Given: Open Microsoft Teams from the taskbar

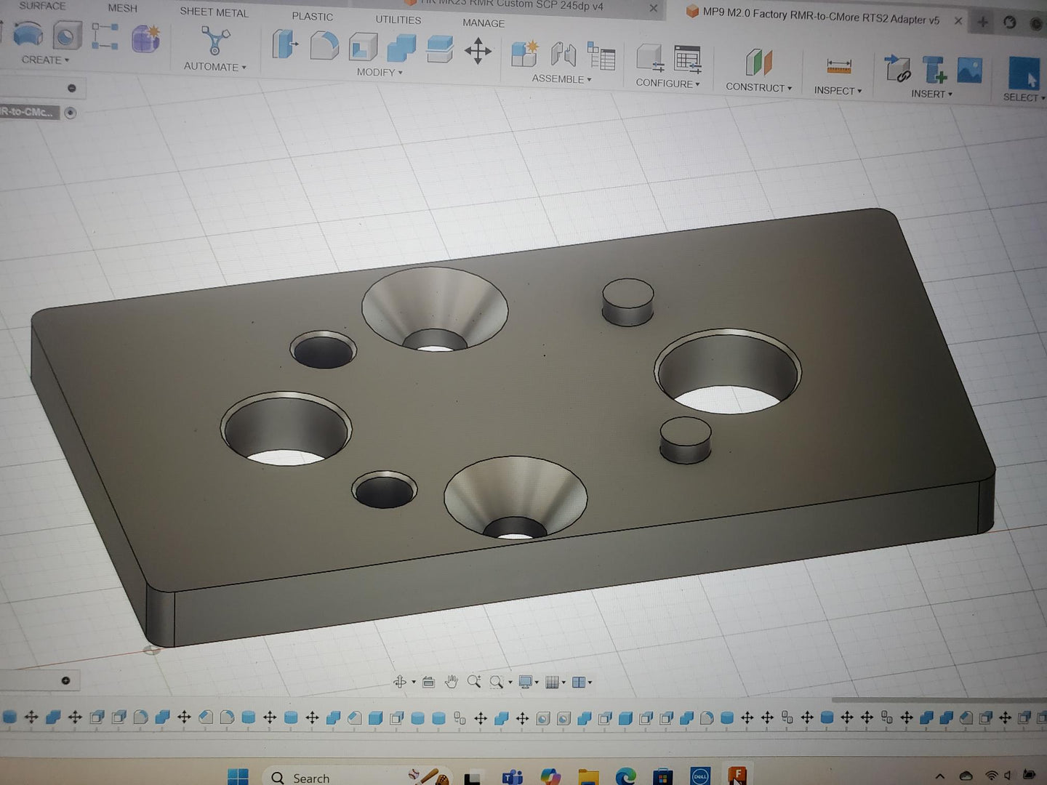Looking at the screenshot, I should pyautogui.click(x=513, y=778).
